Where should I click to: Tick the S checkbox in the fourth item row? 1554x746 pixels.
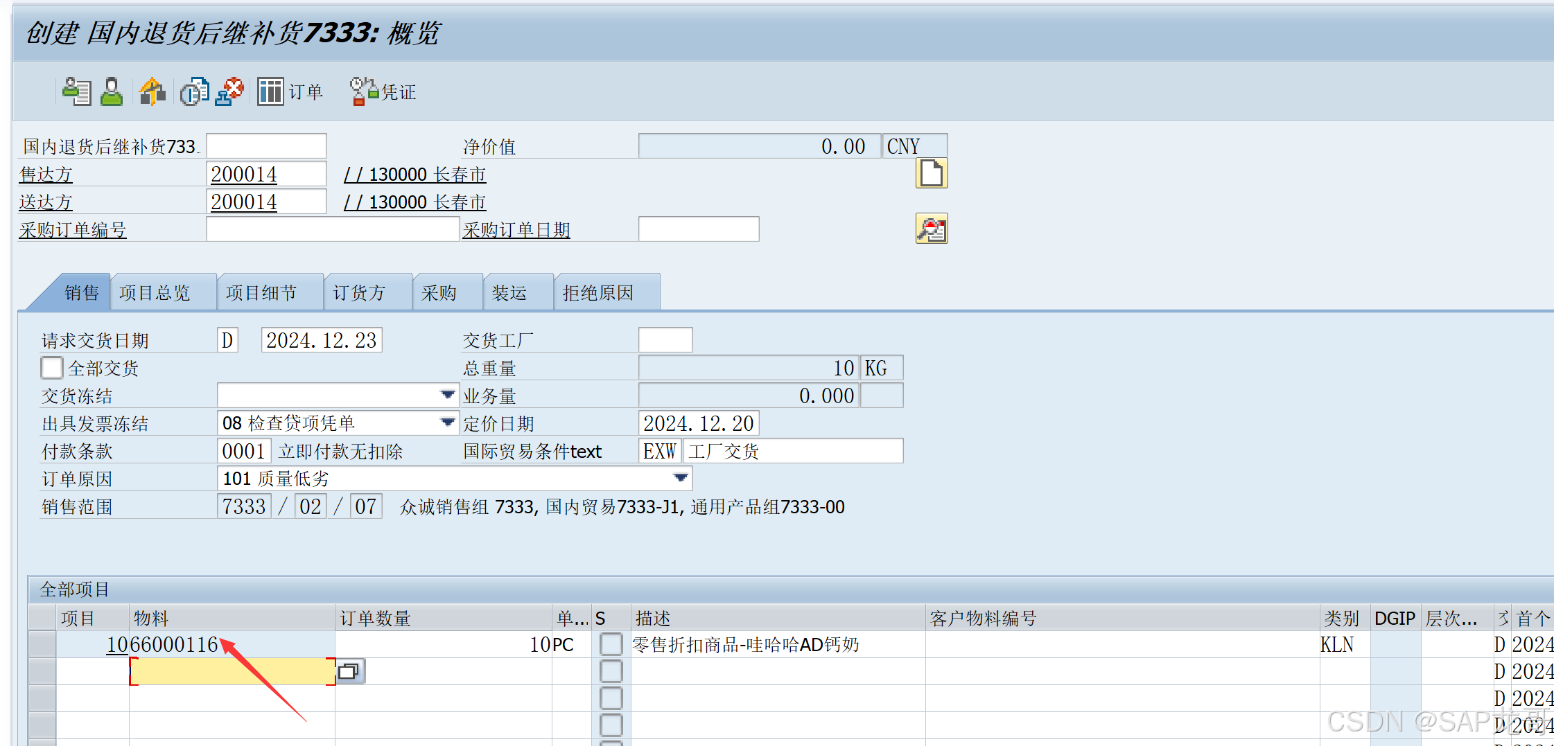coord(611,725)
